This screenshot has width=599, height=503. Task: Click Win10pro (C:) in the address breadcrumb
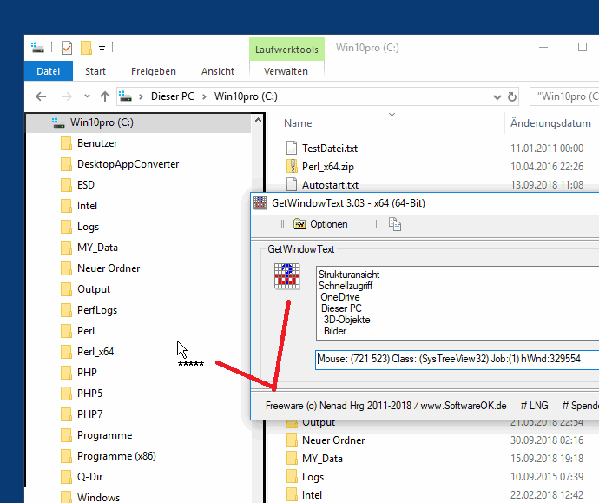(x=246, y=96)
